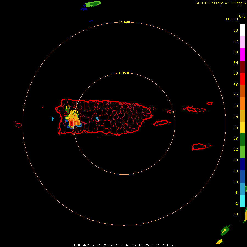This screenshot has height=247, width=247.
Task: Click the small blue echo west of Puerto Rico's coast
Action: (x=52, y=119)
